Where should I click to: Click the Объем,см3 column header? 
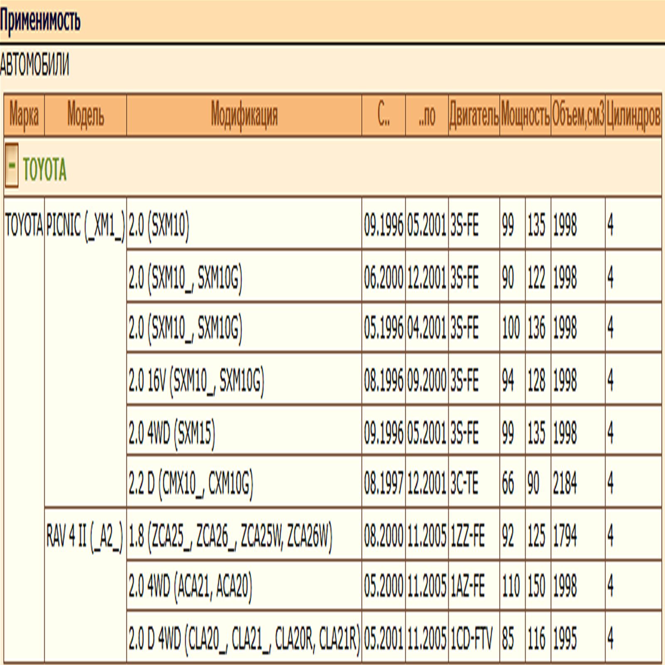coord(578,115)
